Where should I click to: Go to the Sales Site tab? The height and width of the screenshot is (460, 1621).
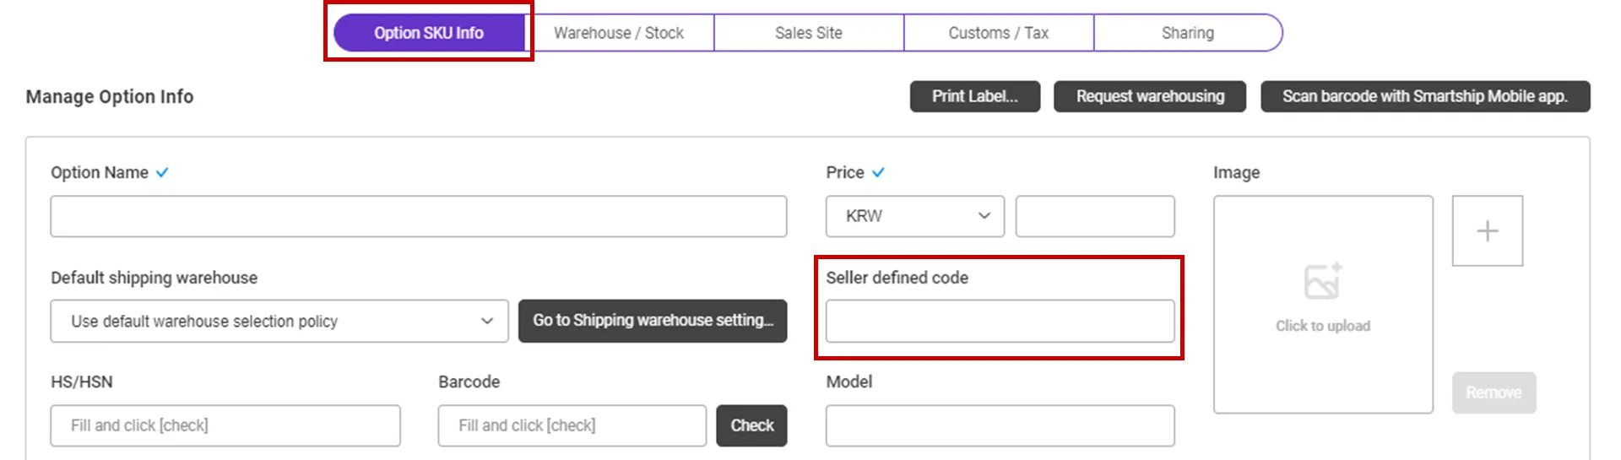[808, 33]
